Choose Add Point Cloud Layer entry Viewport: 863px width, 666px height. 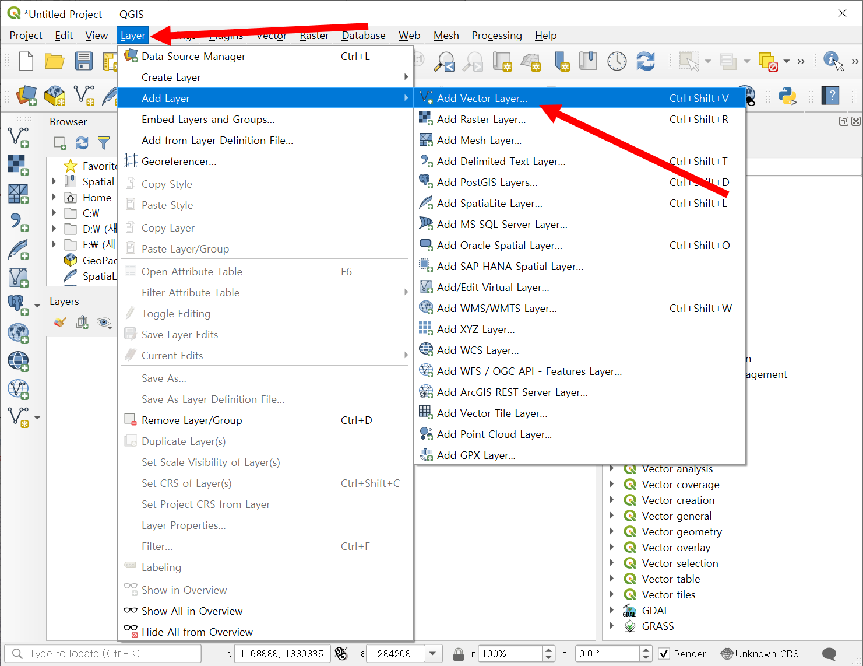[x=579, y=434]
